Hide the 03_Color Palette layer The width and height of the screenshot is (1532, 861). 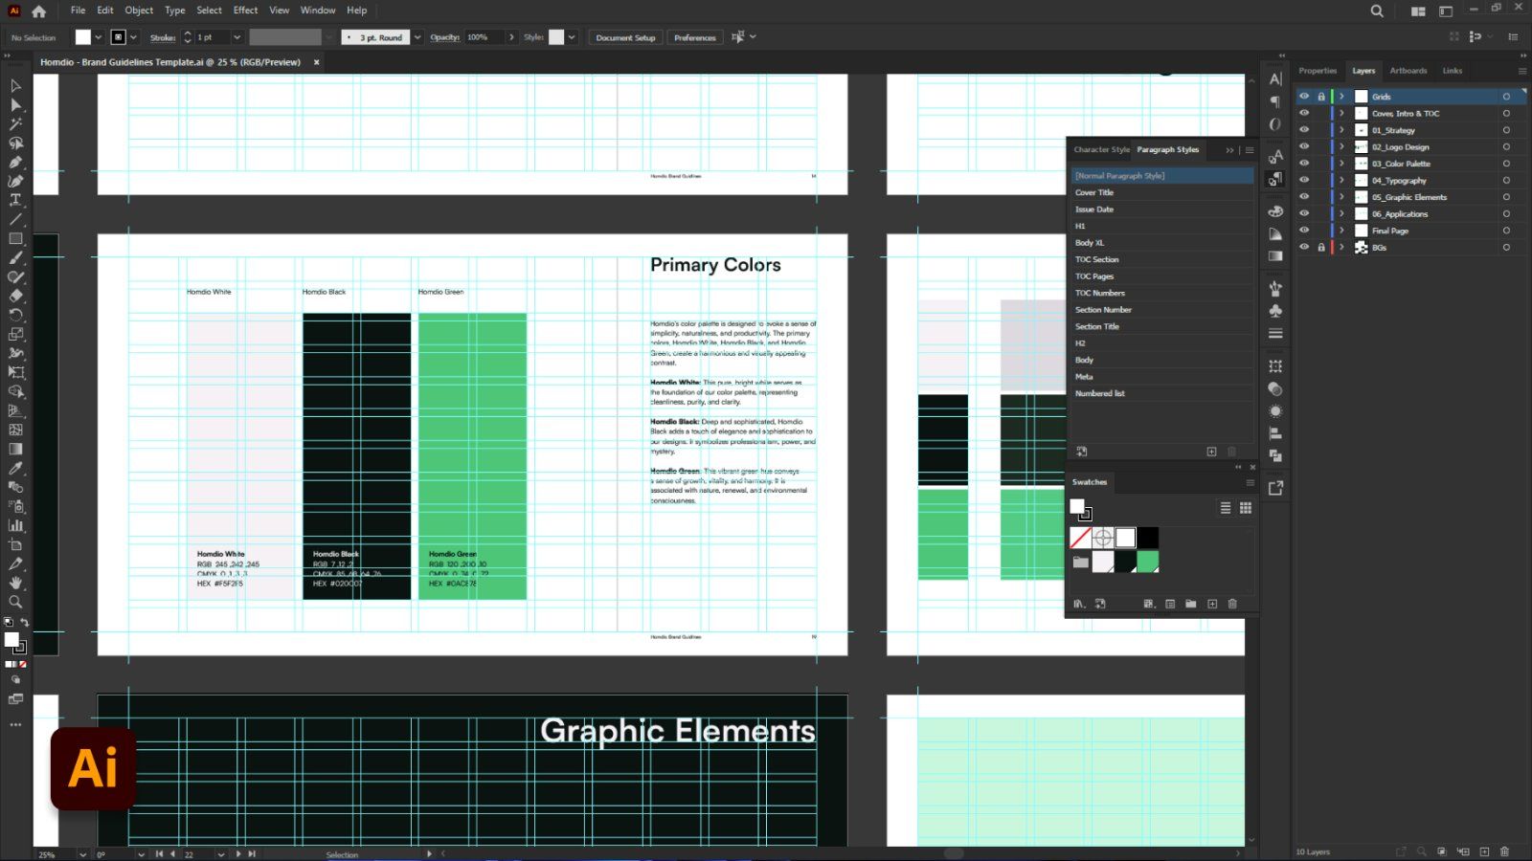[1304, 164]
